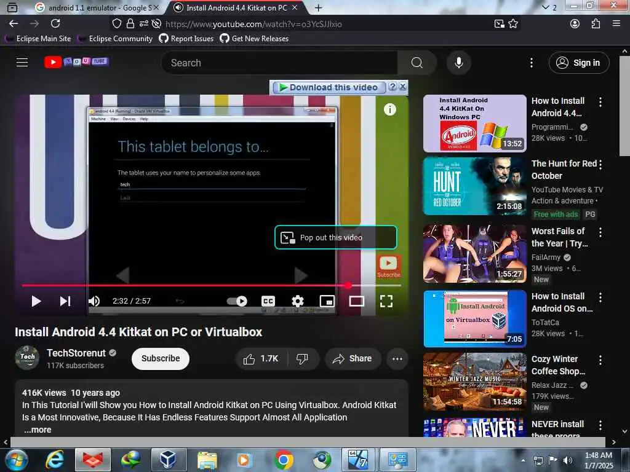Toggle the autoplay switch
The image size is (630, 472).
point(237,301)
